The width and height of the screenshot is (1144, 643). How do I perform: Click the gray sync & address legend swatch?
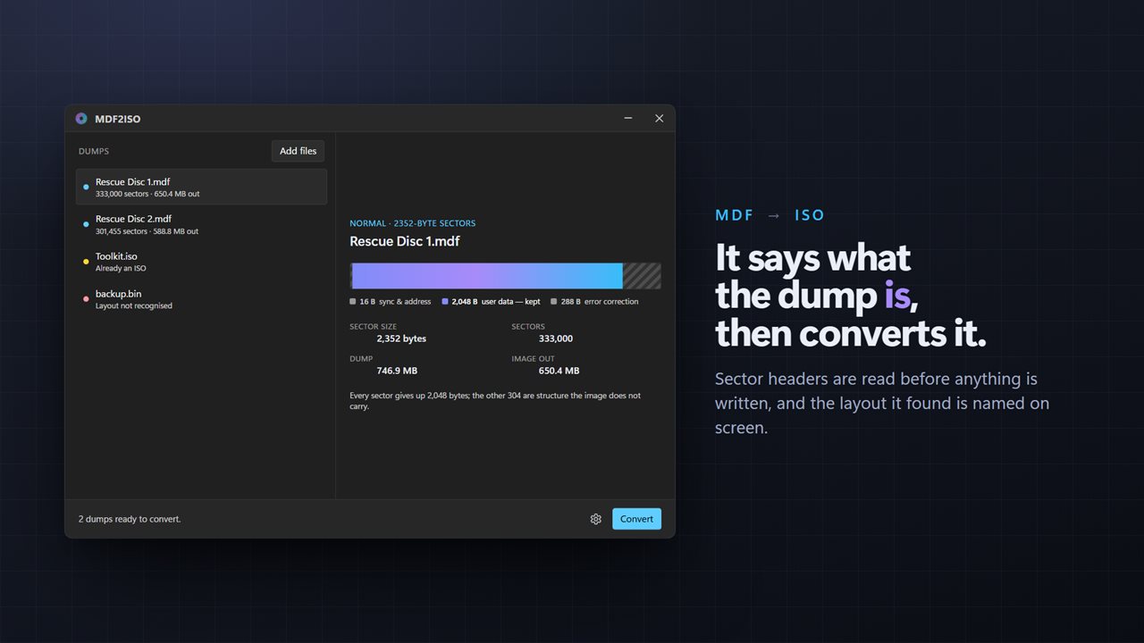point(353,302)
